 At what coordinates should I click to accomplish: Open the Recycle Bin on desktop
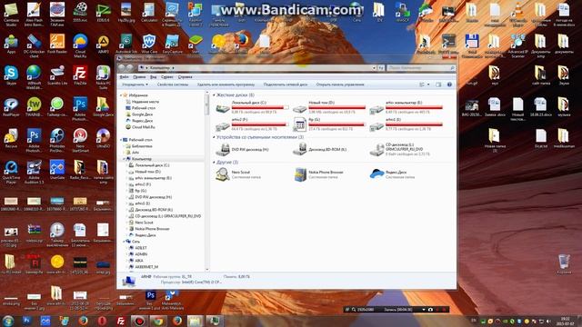[x=564, y=264]
